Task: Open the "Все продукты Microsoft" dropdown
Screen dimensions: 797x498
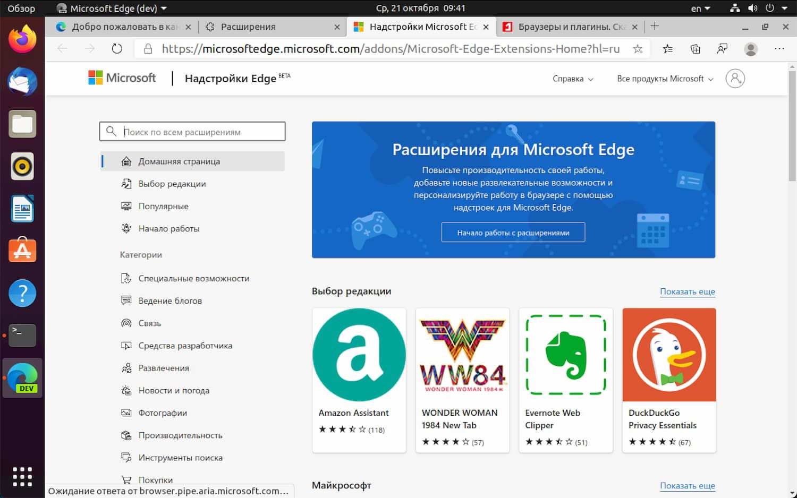Action: coord(663,78)
